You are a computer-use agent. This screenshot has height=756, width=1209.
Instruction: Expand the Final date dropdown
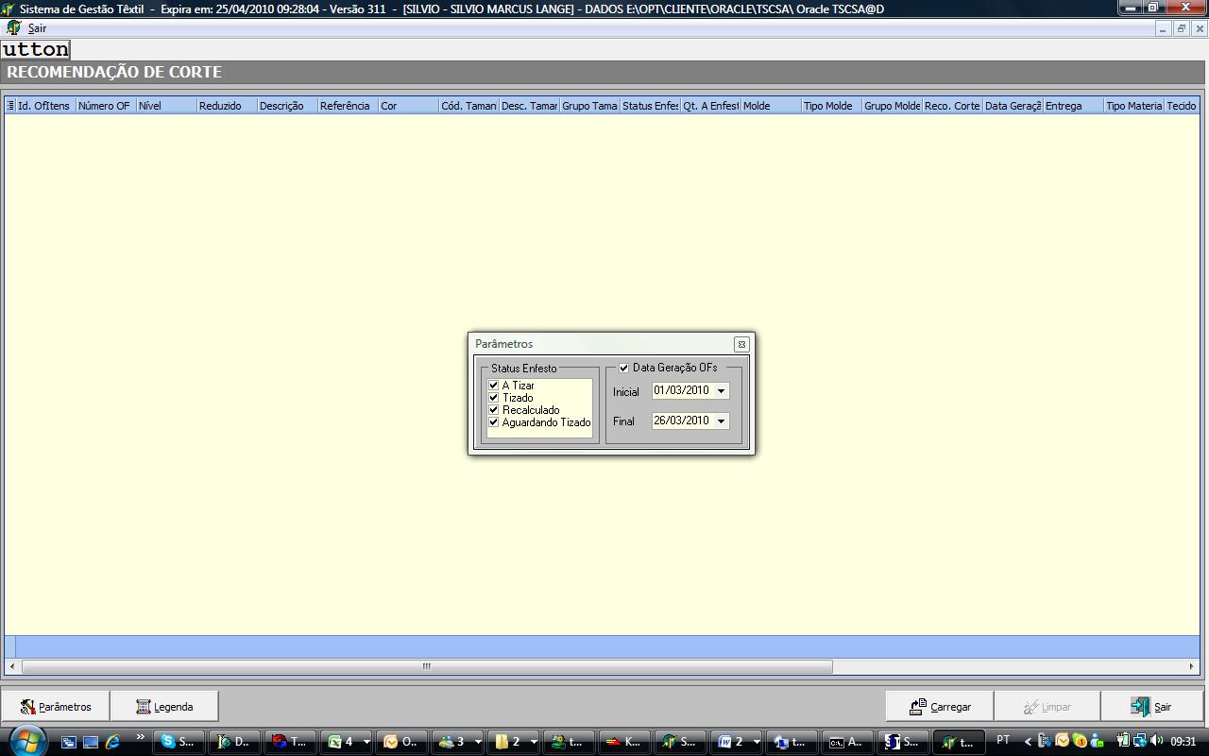tap(721, 421)
